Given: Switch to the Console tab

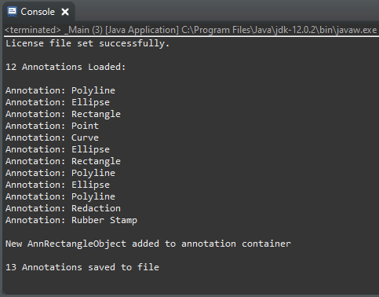Looking at the screenshot, I should (x=38, y=12).
